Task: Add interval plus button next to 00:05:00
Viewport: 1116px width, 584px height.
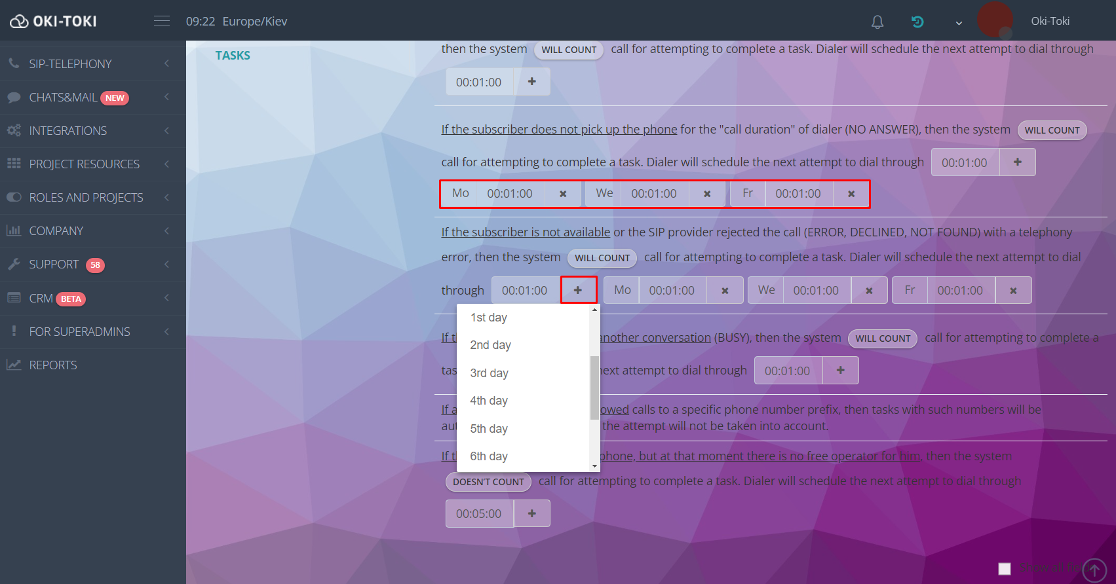Action: pyautogui.click(x=532, y=514)
